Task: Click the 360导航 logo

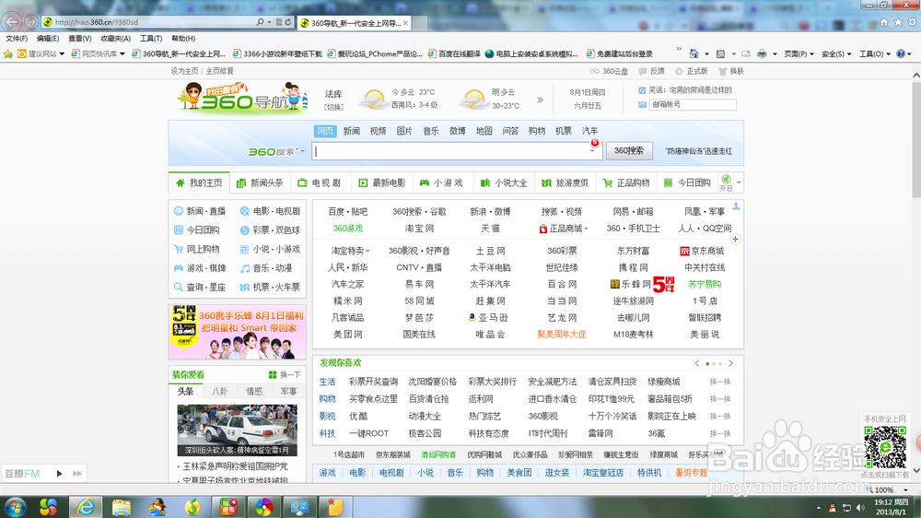Action: [242, 98]
